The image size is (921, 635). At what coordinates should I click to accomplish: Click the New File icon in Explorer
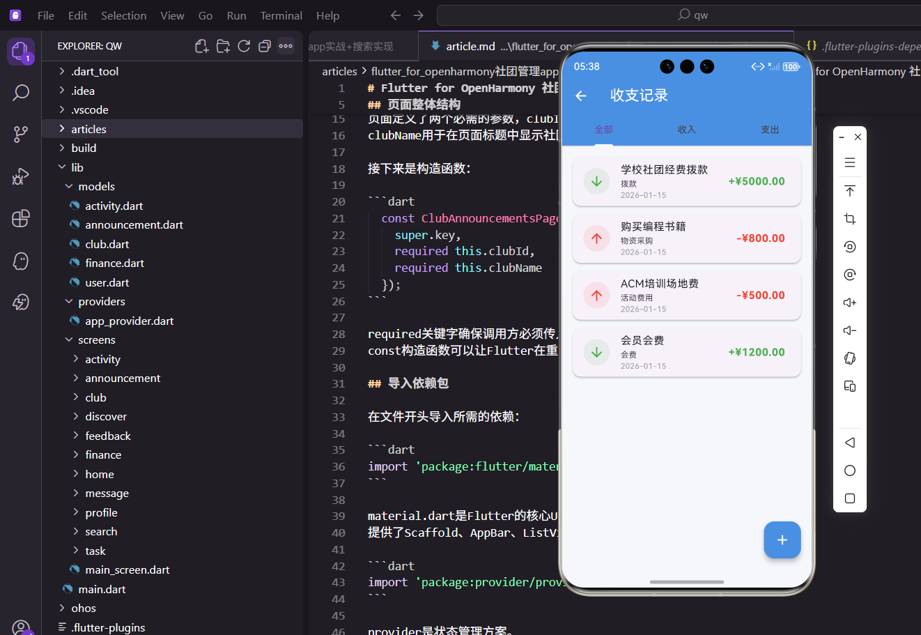coord(201,45)
